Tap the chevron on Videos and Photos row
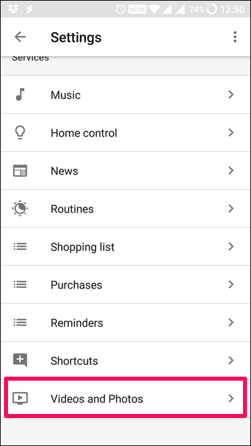This screenshot has width=251, height=446. [x=231, y=398]
